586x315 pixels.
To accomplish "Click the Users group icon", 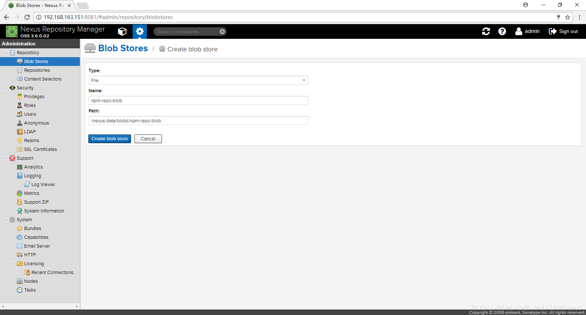I will pyautogui.click(x=20, y=114).
